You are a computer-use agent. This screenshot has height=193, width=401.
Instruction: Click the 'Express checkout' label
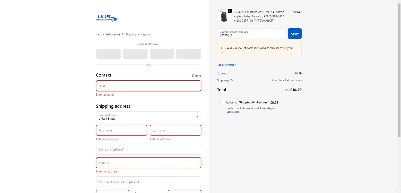pos(148,44)
